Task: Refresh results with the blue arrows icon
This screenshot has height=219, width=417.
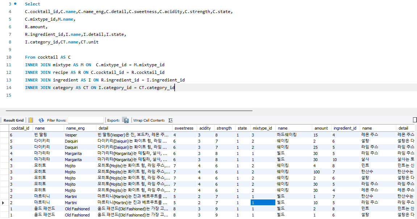Action: click(x=41, y=121)
